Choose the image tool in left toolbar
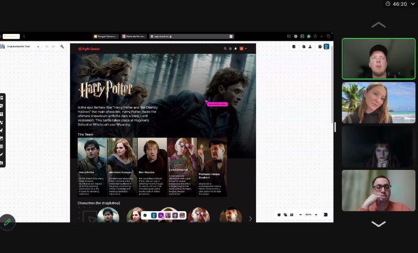This screenshot has width=418, height=253. 2,139
